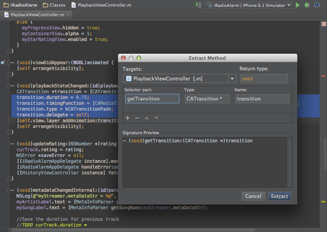
Task: Click the editor horizontal scrollbar
Action: 133,230
